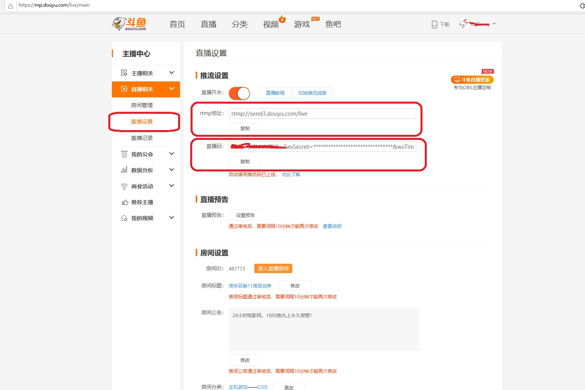
Task: Copy the rtmp address with 复制
Action: tap(245, 128)
